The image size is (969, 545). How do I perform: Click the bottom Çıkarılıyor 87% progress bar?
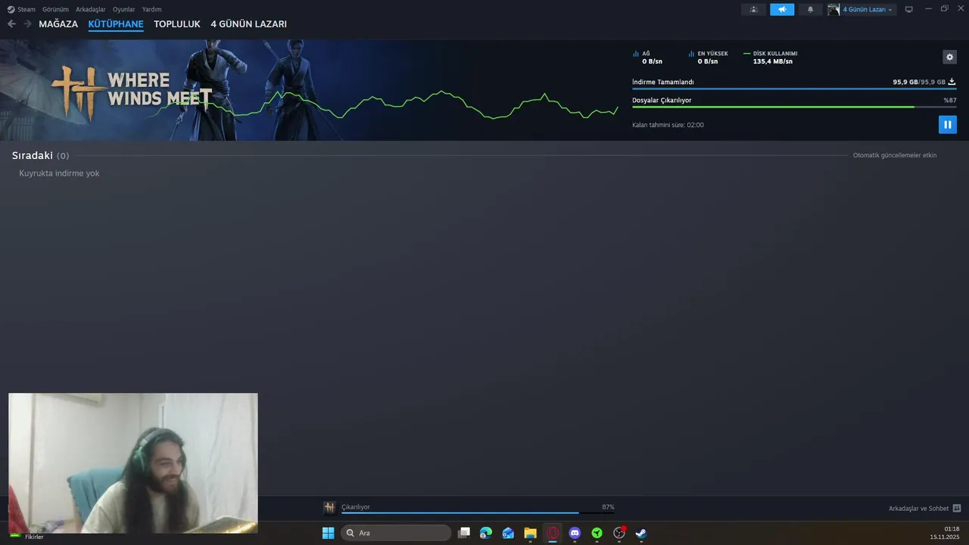(x=478, y=513)
